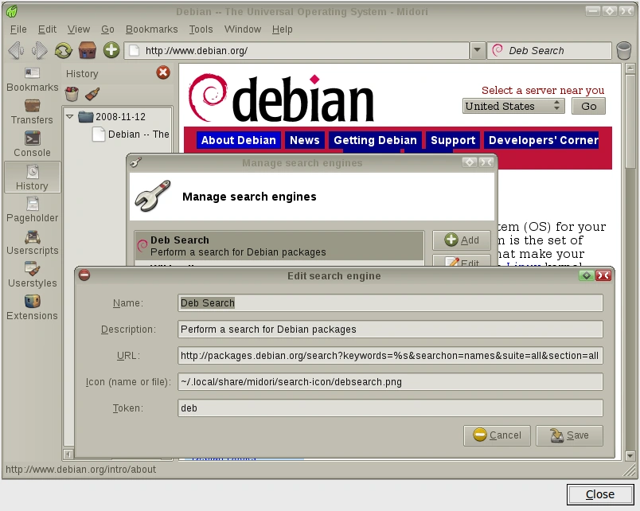Screen dimensions: 640x511
Task: Collapse the 2008-11-12 history folder
Action: pyautogui.click(x=70, y=117)
